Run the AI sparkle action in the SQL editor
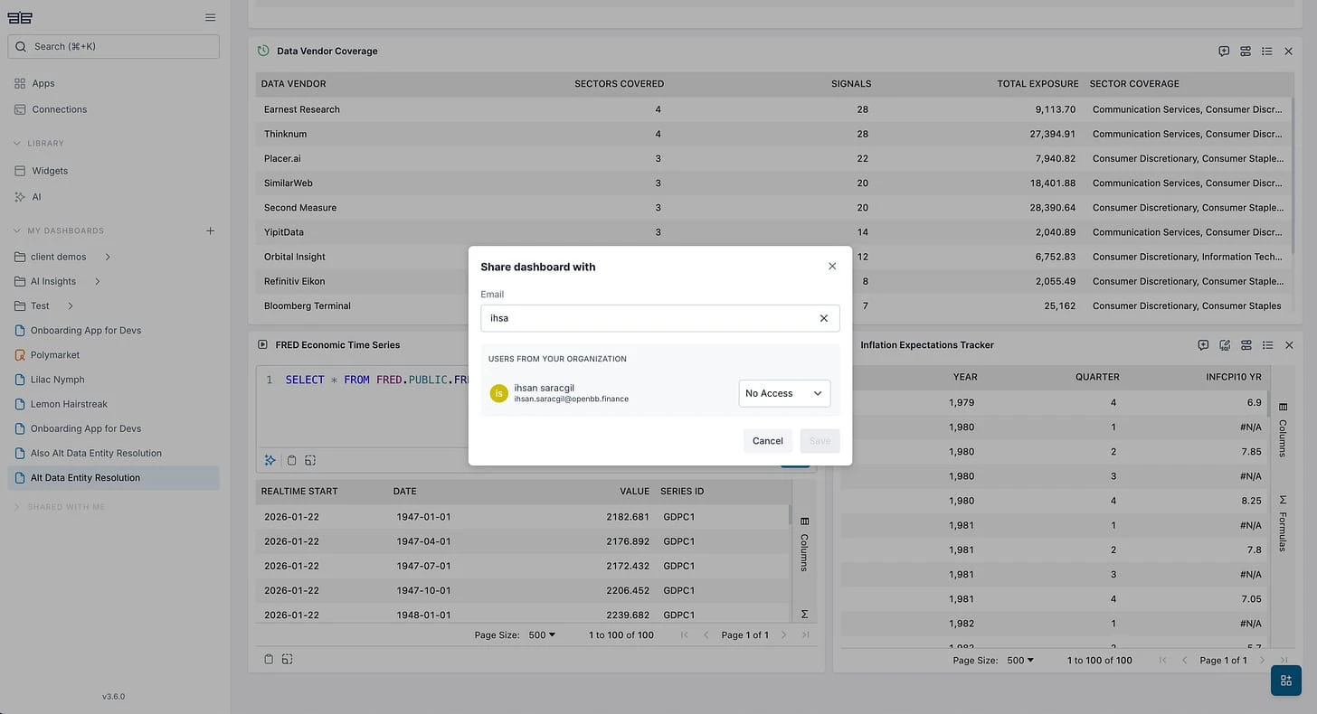1317x714 pixels. click(x=270, y=460)
